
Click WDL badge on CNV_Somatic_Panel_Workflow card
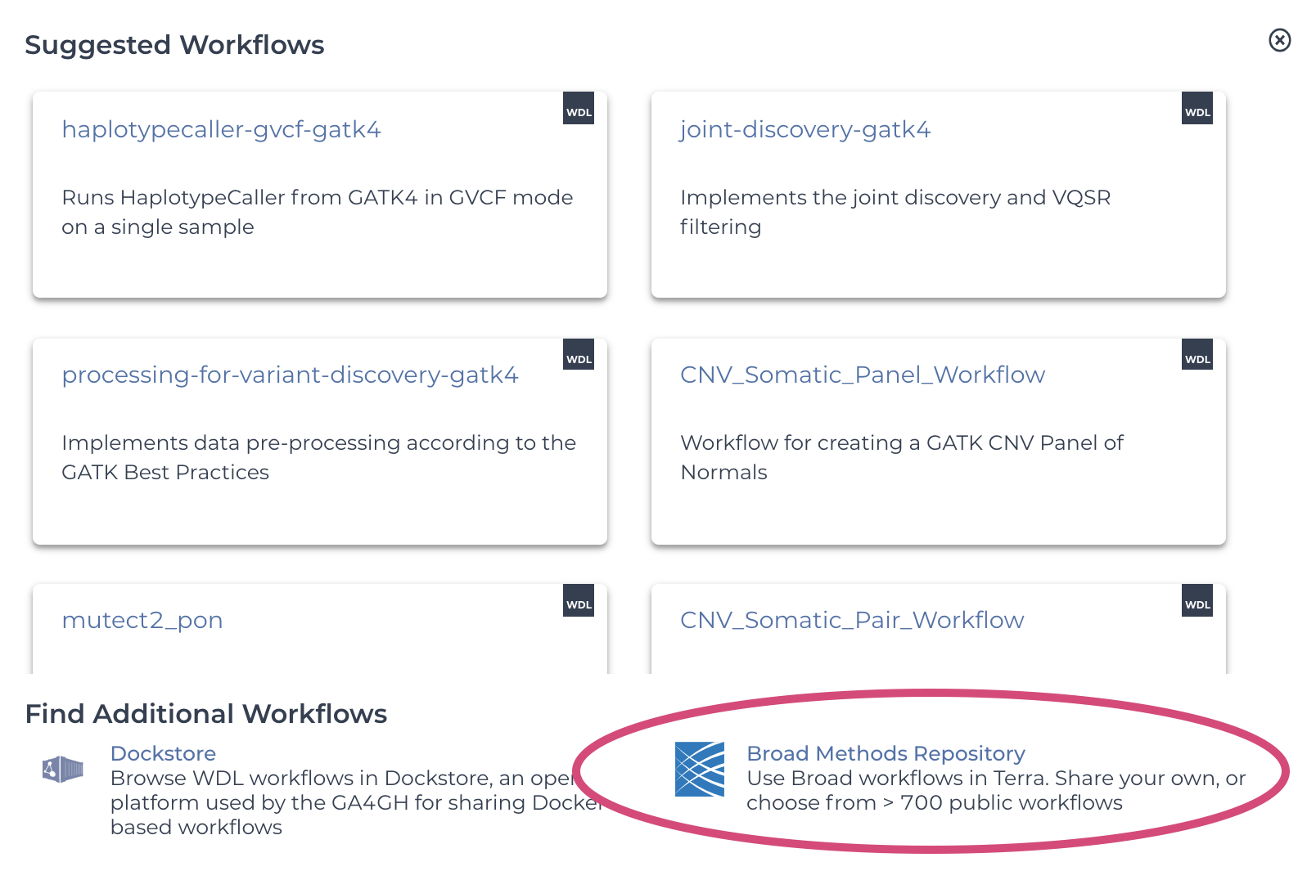1197,355
